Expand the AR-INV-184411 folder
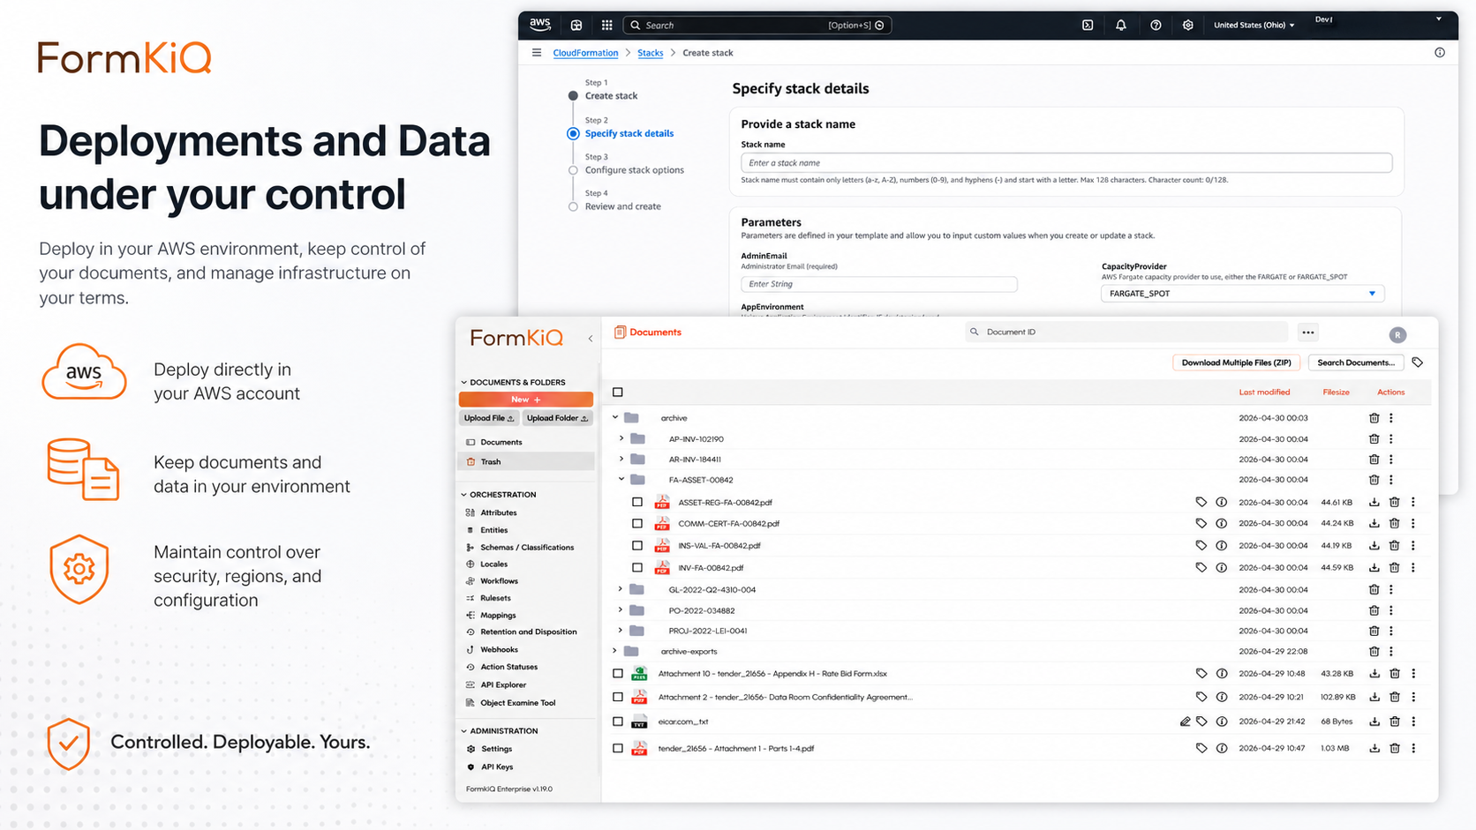 [621, 459]
